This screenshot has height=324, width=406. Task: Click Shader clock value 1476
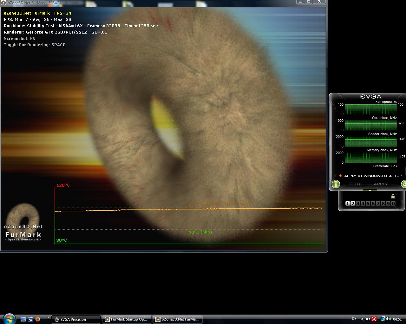click(x=401, y=139)
